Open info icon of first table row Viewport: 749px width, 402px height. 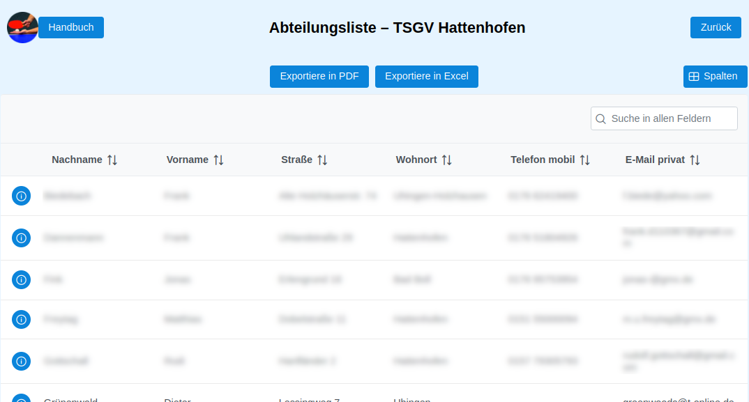point(22,196)
